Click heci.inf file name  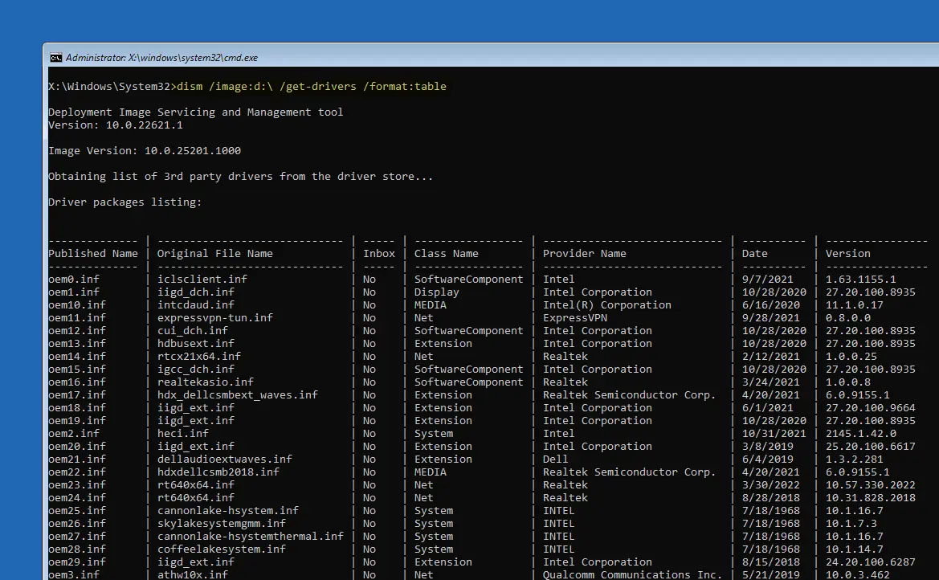pyautogui.click(x=182, y=433)
